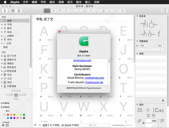Click the 60% curve value field
Screen dimensions: 169x128
(x=142, y=46)
